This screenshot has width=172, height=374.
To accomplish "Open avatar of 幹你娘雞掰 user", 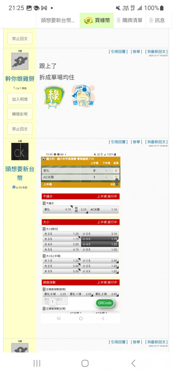I will [x=20, y=61].
